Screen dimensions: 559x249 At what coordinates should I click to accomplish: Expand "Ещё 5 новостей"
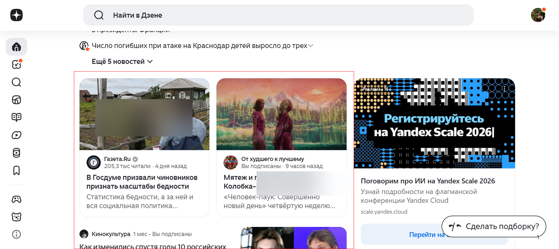[x=122, y=62]
